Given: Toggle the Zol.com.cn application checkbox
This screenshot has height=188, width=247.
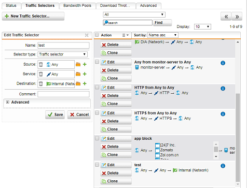Looking at the screenshot, I should 157,155.
